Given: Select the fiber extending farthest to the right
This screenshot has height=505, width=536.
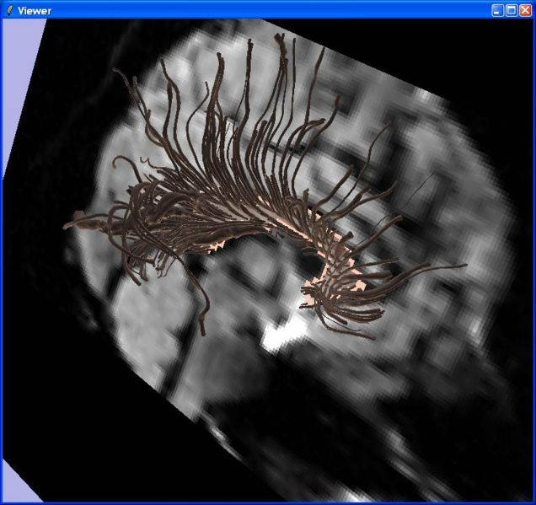Looking at the screenshot, I should click(462, 266).
